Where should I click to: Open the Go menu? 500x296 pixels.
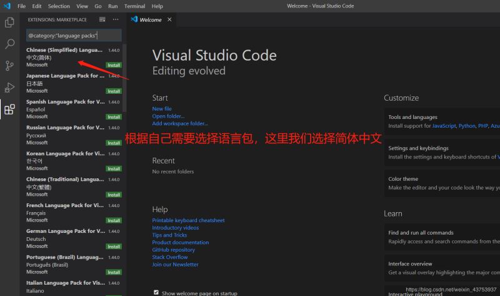[x=98, y=6]
